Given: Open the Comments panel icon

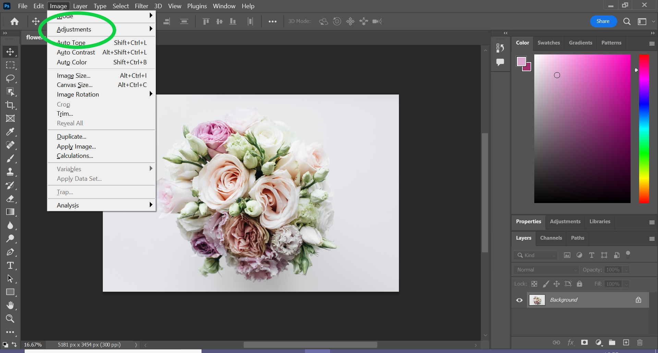Looking at the screenshot, I should pos(500,62).
